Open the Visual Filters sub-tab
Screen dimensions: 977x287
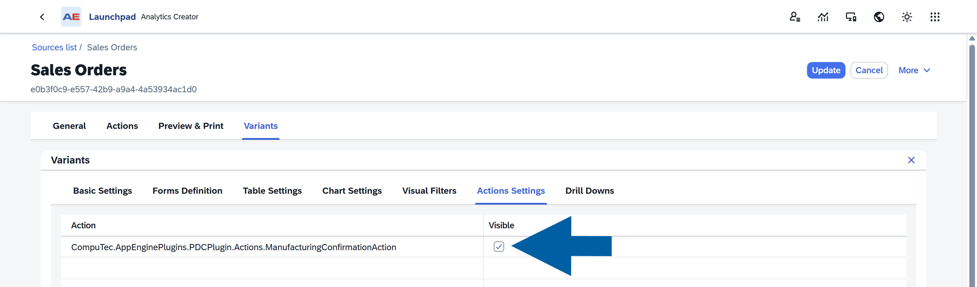point(429,191)
